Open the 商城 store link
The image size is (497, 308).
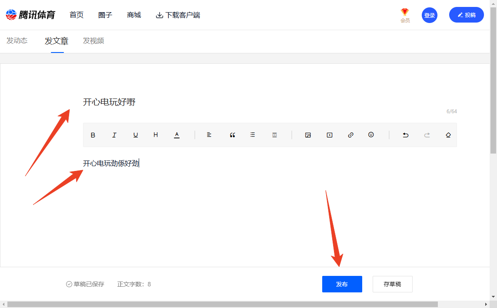point(134,15)
